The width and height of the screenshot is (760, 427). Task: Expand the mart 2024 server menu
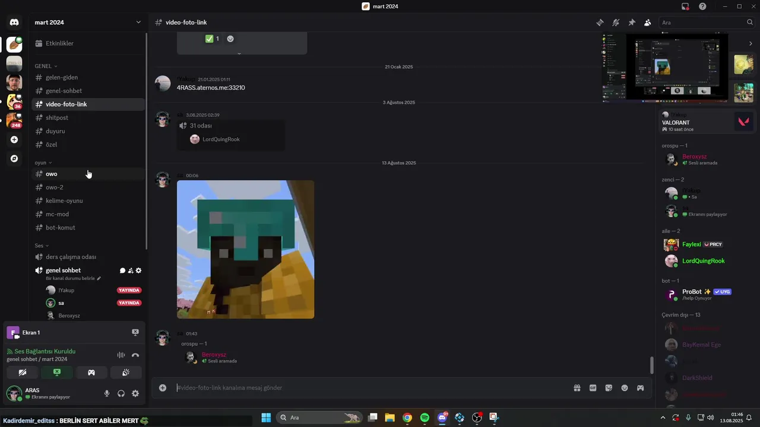pos(88,23)
